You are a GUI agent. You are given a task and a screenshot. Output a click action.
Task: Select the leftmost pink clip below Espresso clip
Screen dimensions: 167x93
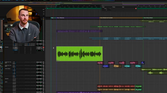pyautogui.click(x=100, y=63)
